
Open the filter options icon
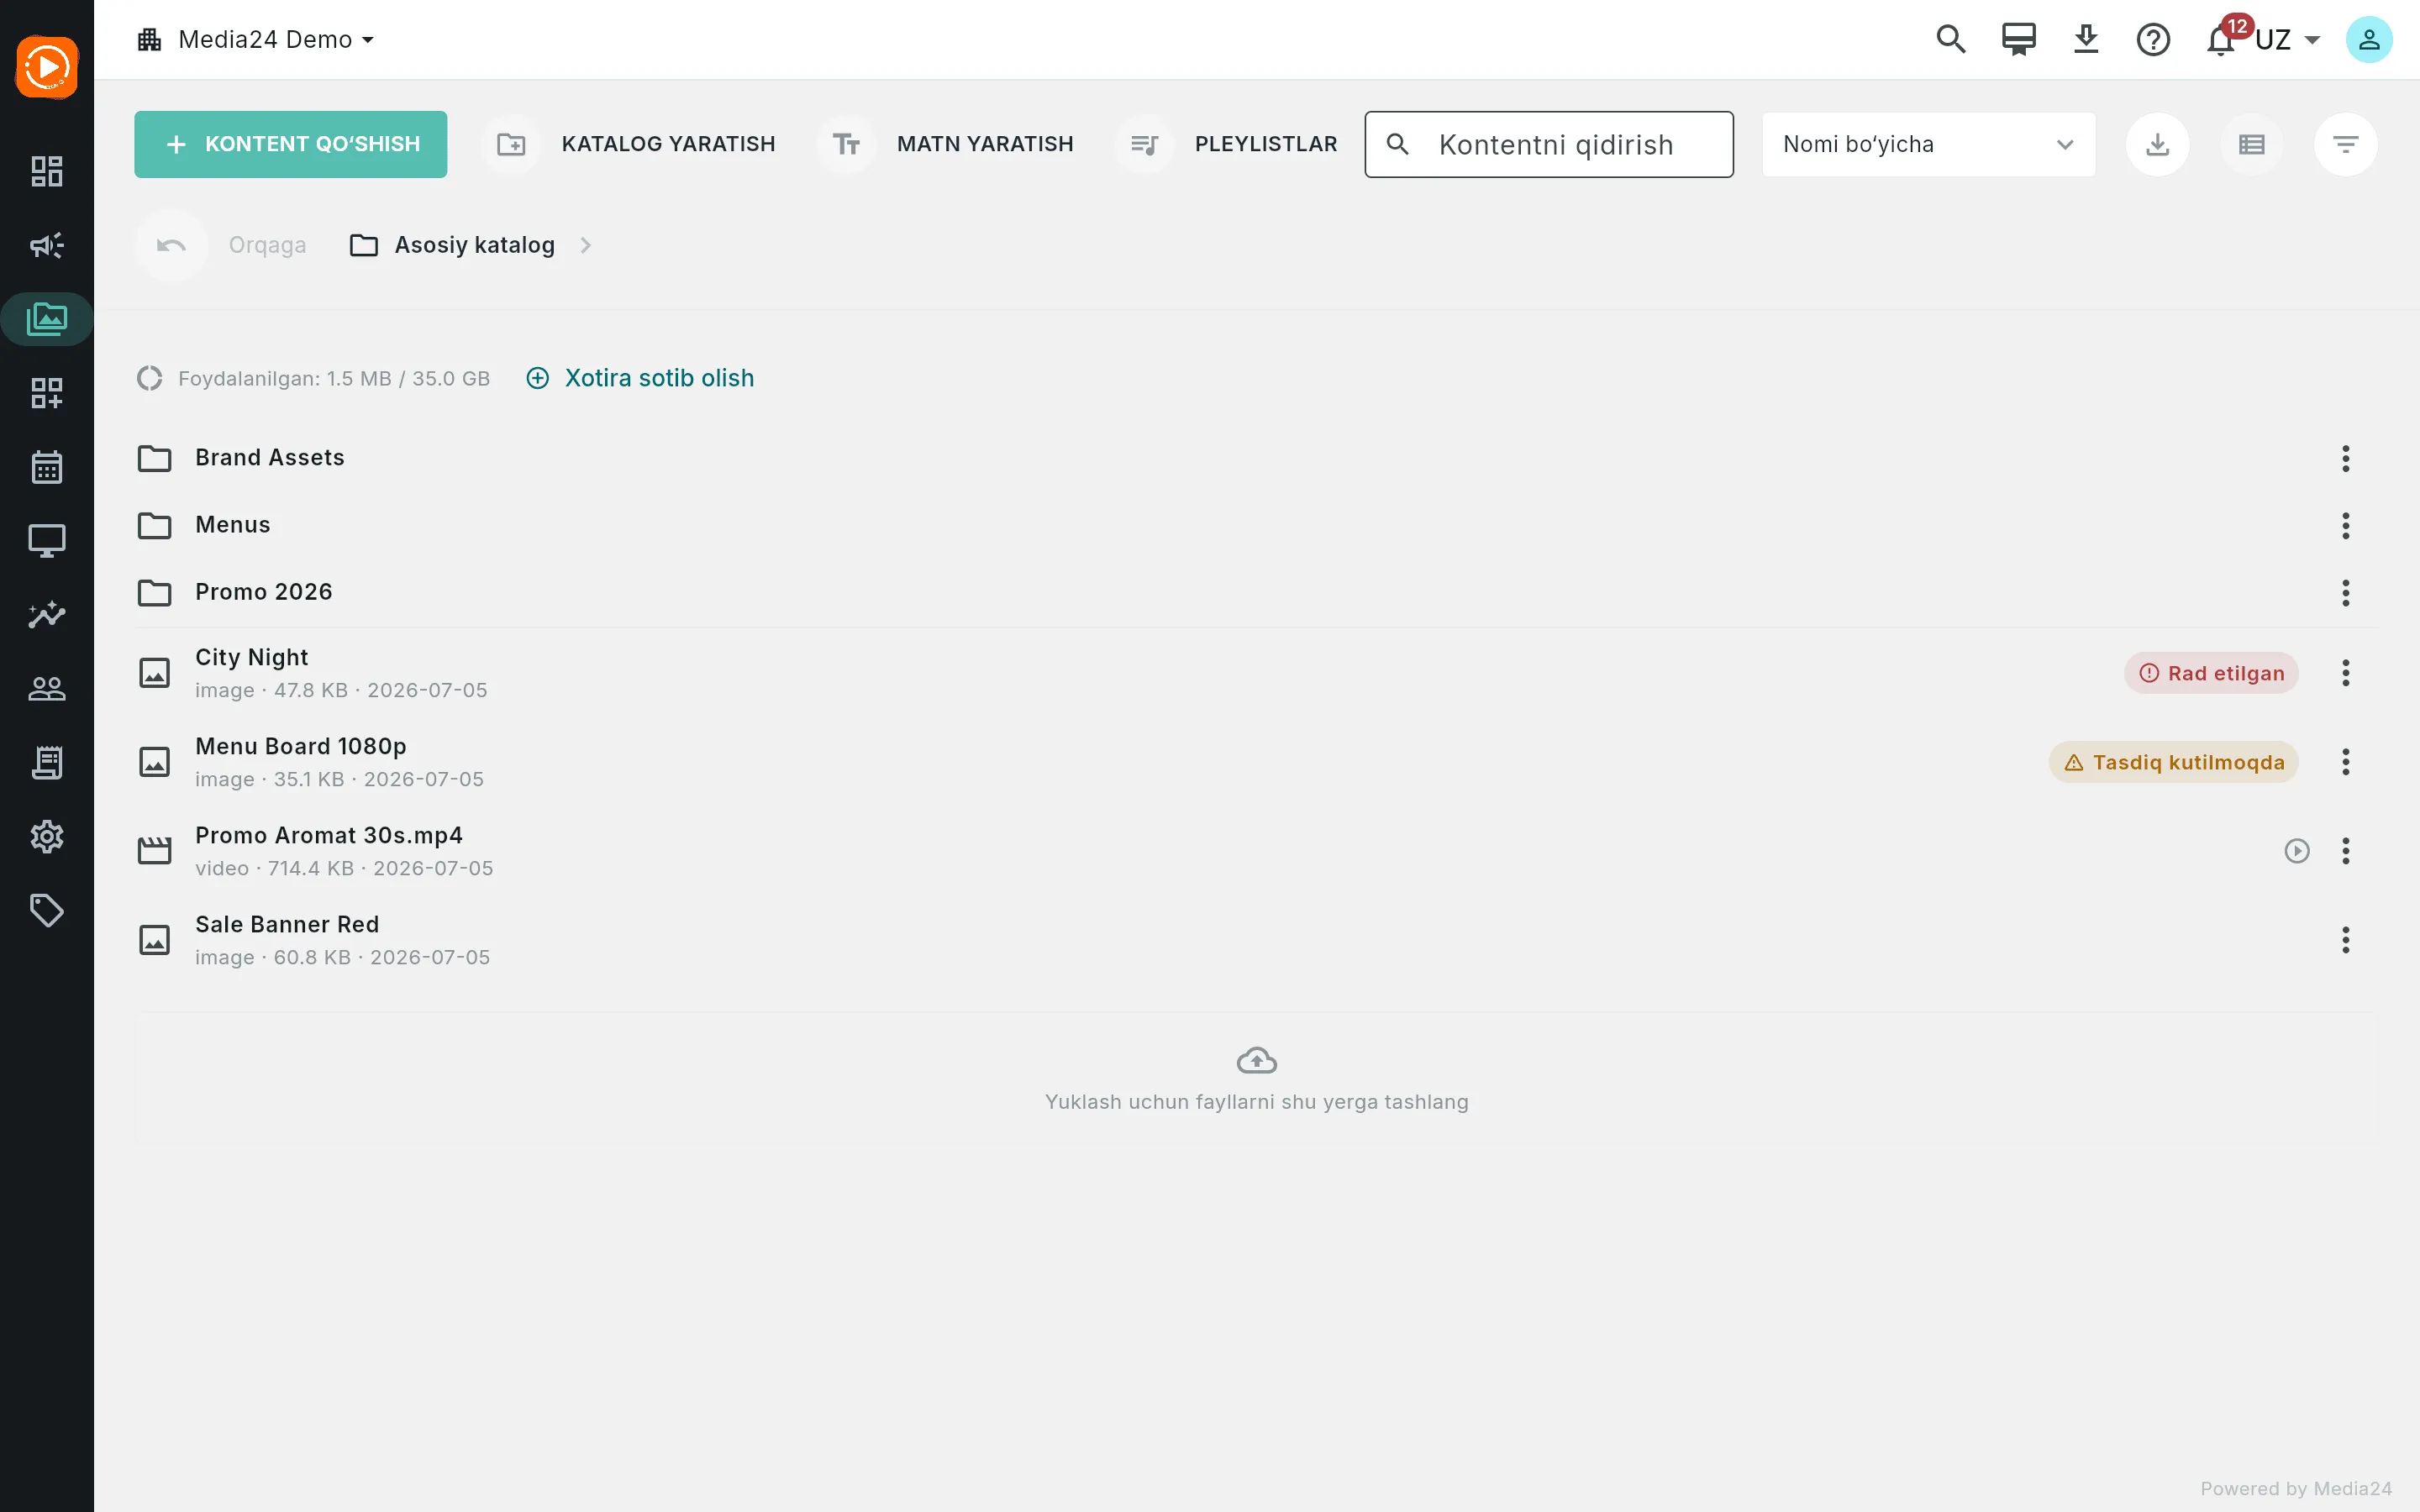point(2345,145)
